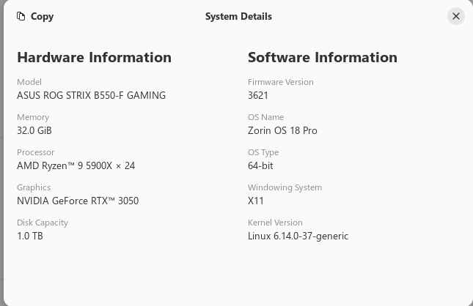The width and height of the screenshot is (473, 306).
Task: Click the Windowing System label
Action: [x=285, y=187]
